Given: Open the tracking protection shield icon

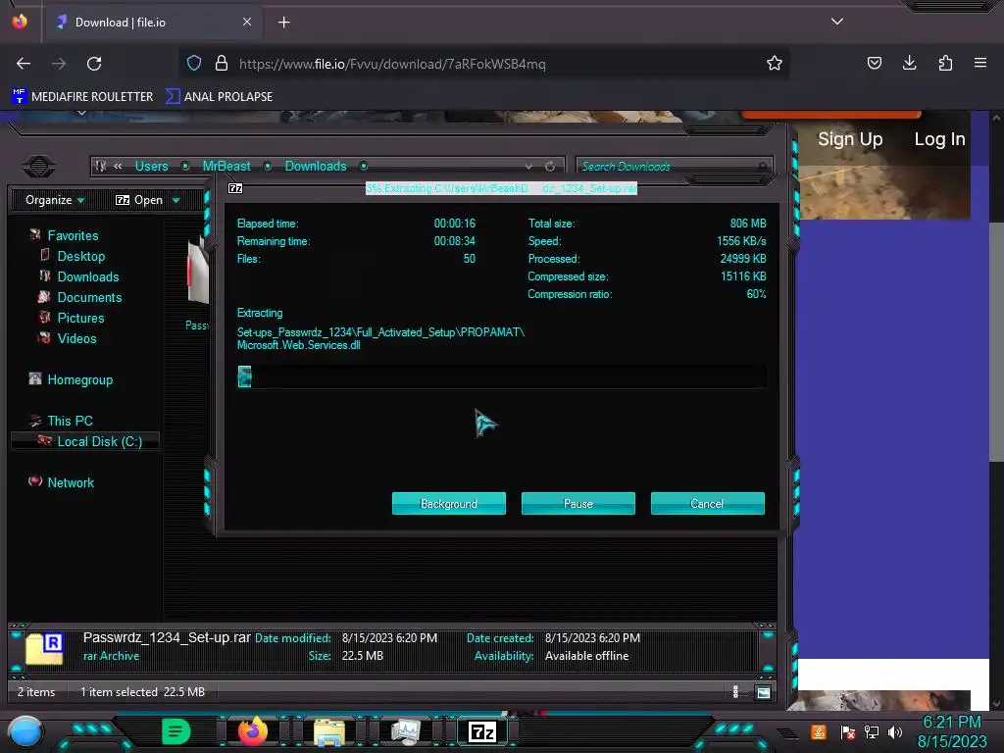Looking at the screenshot, I should tap(194, 63).
